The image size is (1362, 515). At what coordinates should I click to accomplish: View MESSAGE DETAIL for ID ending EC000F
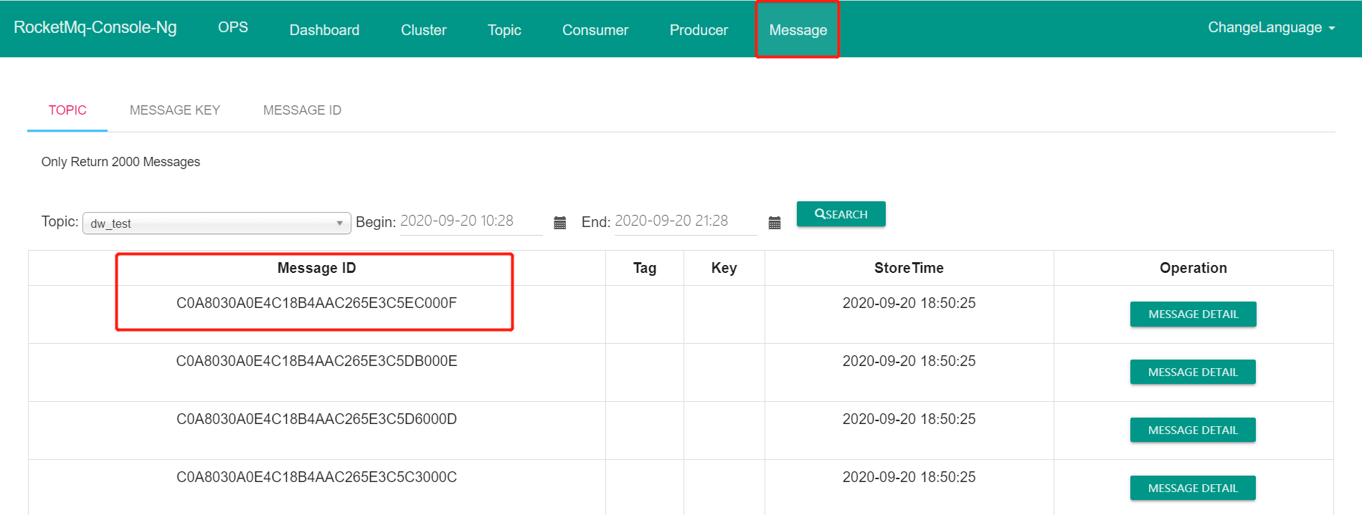[1193, 314]
